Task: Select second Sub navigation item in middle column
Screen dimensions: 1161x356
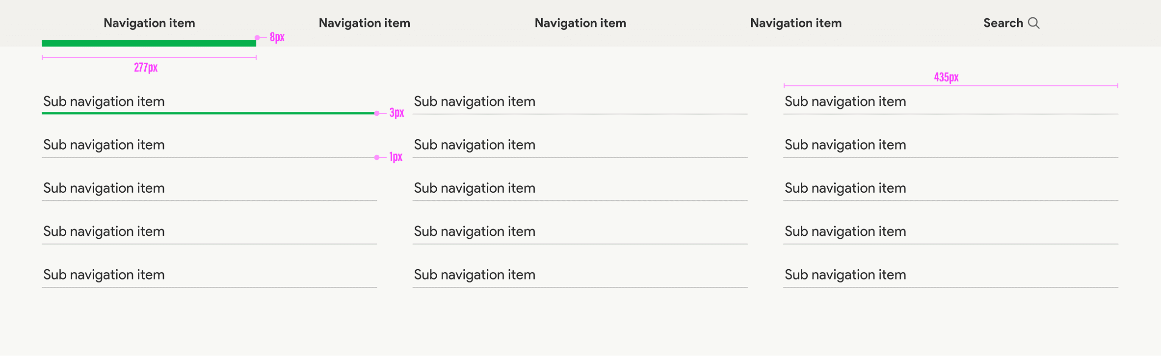Action: tap(475, 145)
